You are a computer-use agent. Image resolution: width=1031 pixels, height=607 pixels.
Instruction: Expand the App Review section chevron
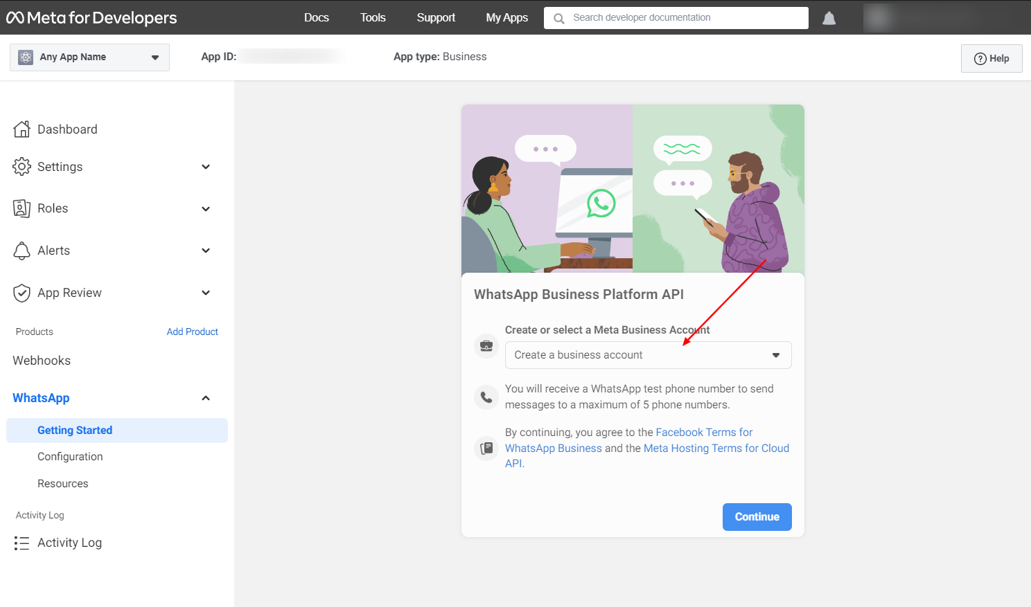(206, 293)
